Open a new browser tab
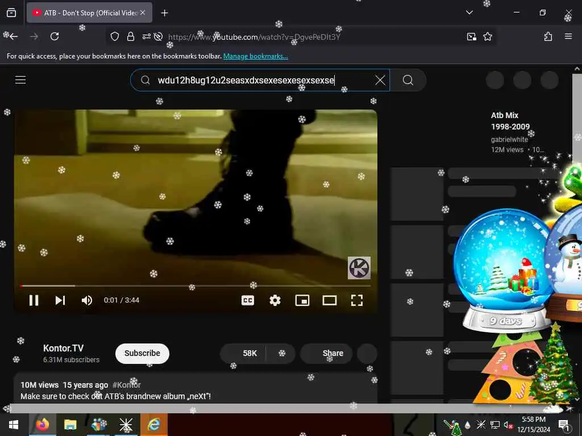The width and height of the screenshot is (582, 436). coord(164,13)
